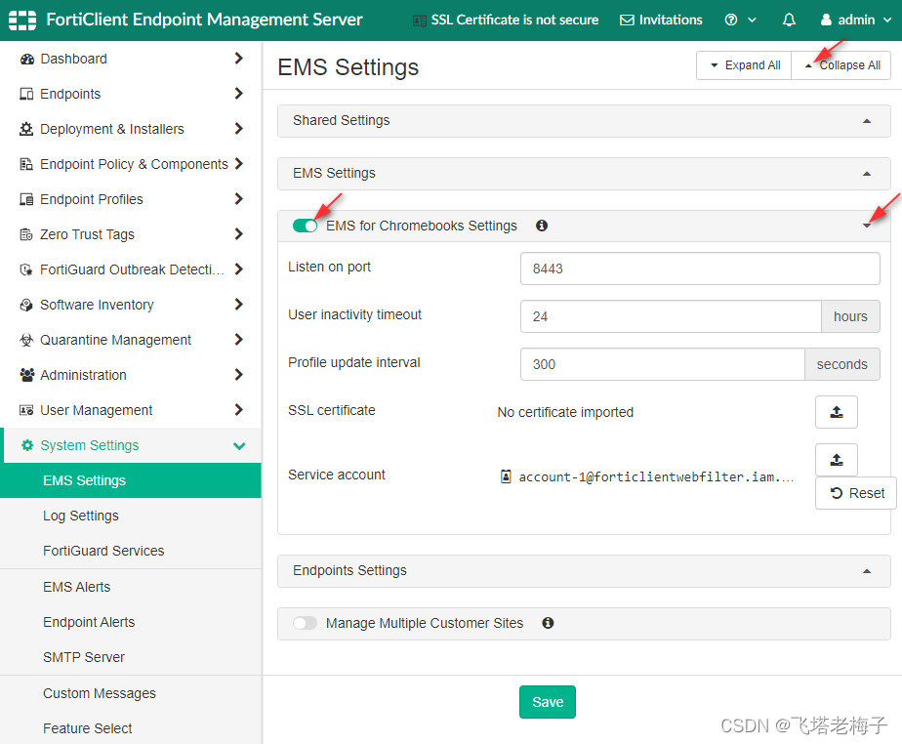
Task: Upload a Service account file
Action: point(837,460)
